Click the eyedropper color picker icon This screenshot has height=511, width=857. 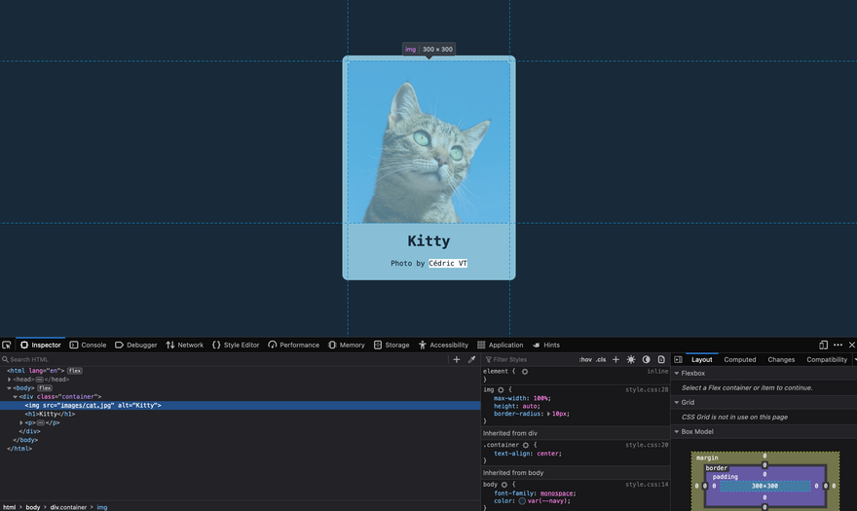472,359
